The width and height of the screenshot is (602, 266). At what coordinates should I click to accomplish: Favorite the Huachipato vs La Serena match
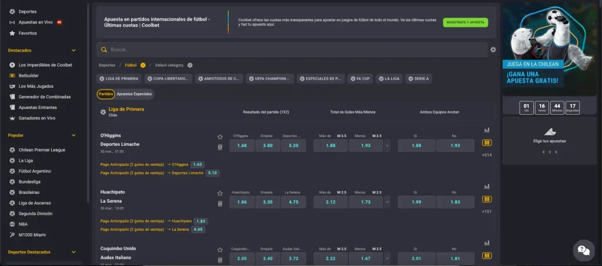coord(220,193)
